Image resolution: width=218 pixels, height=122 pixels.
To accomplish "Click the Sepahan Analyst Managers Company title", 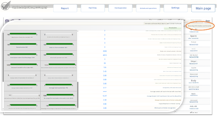I will (x=30, y=7).
